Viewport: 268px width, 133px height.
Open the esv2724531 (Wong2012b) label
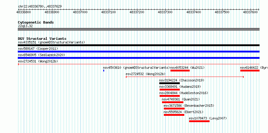(x=38, y=61)
